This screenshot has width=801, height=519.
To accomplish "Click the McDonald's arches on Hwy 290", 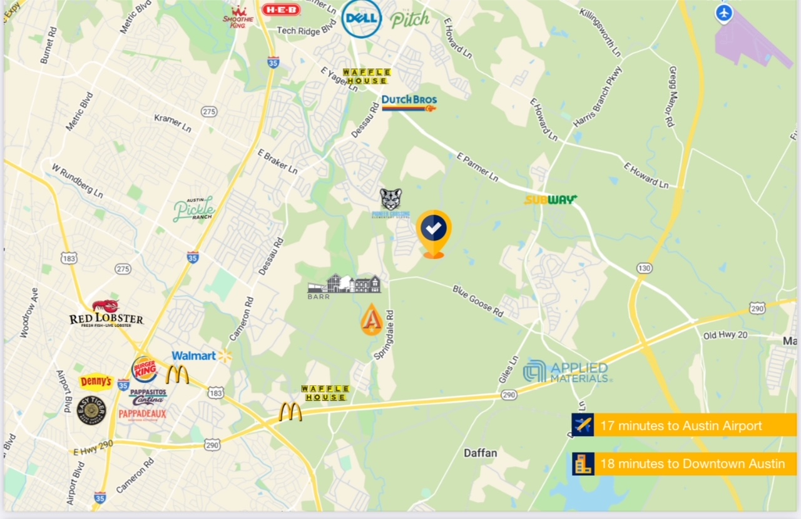I will [x=290, y=411].
